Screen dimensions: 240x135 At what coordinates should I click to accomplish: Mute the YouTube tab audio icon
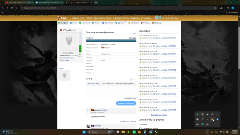(x=29, y=2)
